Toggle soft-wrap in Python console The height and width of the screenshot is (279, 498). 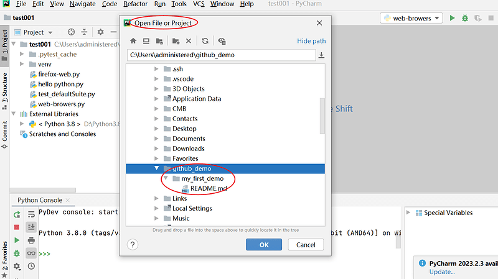click(31, 214)
